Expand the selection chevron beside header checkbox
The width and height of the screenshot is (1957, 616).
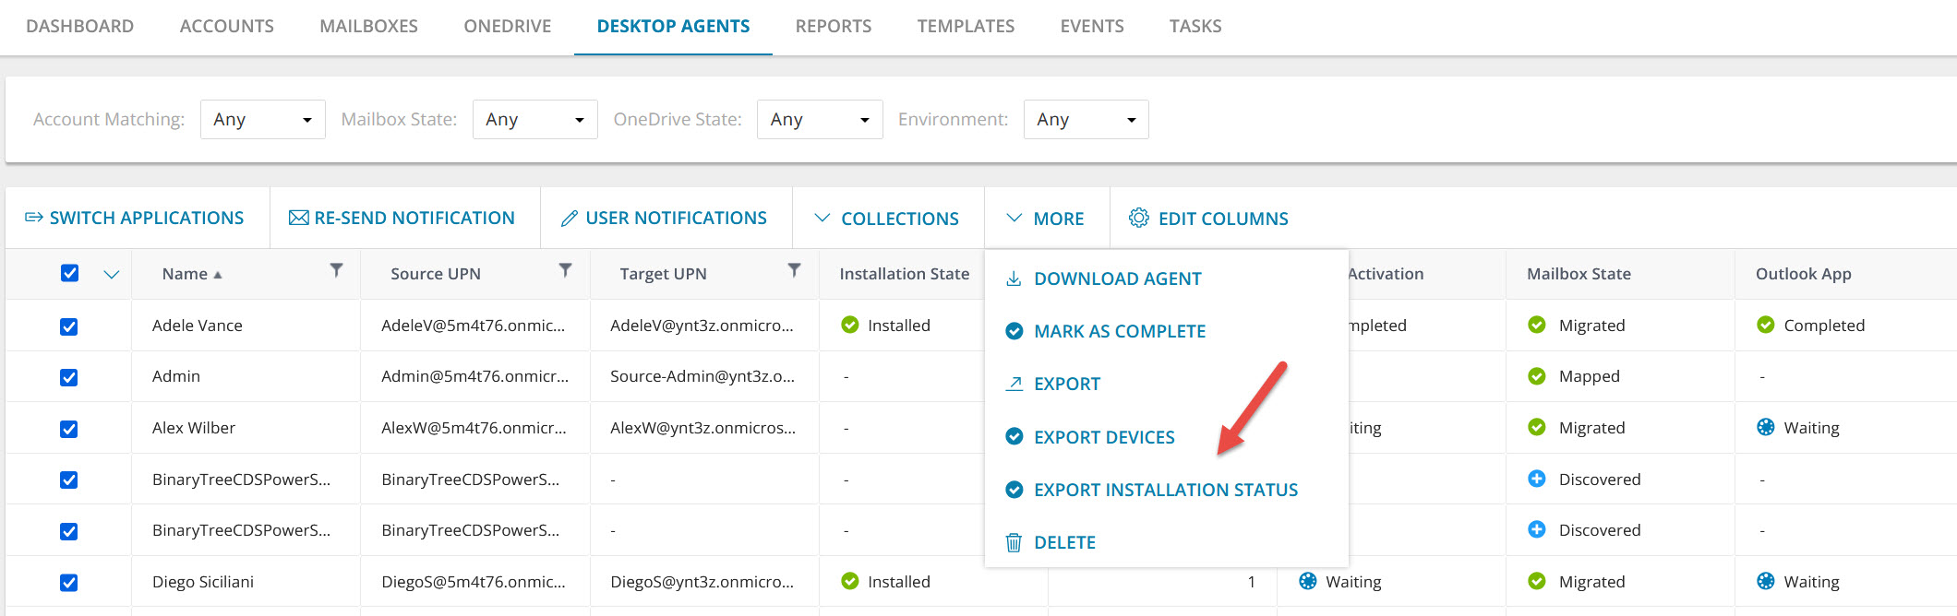click(112, 274)
